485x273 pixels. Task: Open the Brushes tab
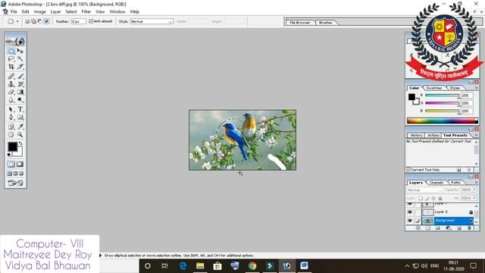[325, 23]
